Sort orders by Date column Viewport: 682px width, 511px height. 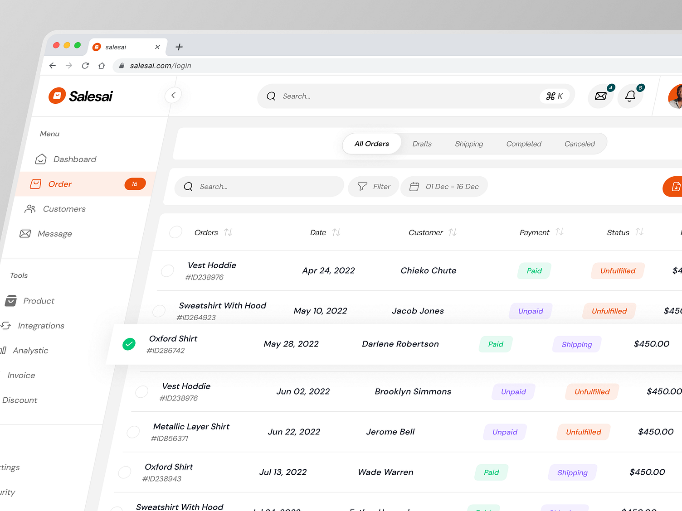[336, 232]
